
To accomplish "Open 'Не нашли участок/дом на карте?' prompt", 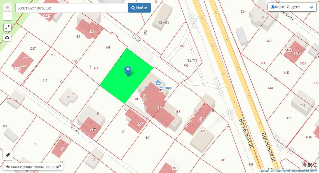I will point(33,167).
